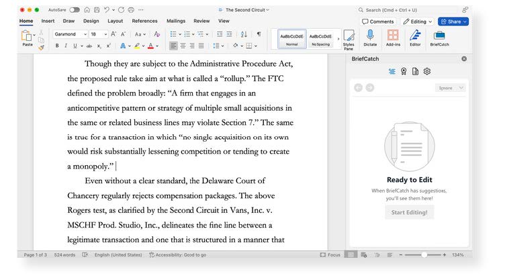
Task: Open the more options ellipsis in title bar
Action: pyautogui.click(x=141, y=10)
